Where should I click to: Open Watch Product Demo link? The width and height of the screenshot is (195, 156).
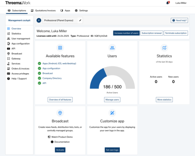pyautogui.click(x=60, y=137)
